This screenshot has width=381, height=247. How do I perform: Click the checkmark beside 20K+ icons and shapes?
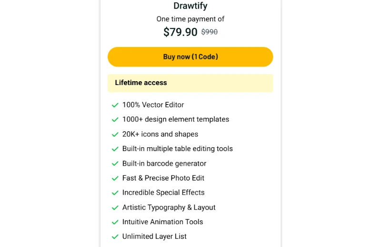tap(115, 134)
